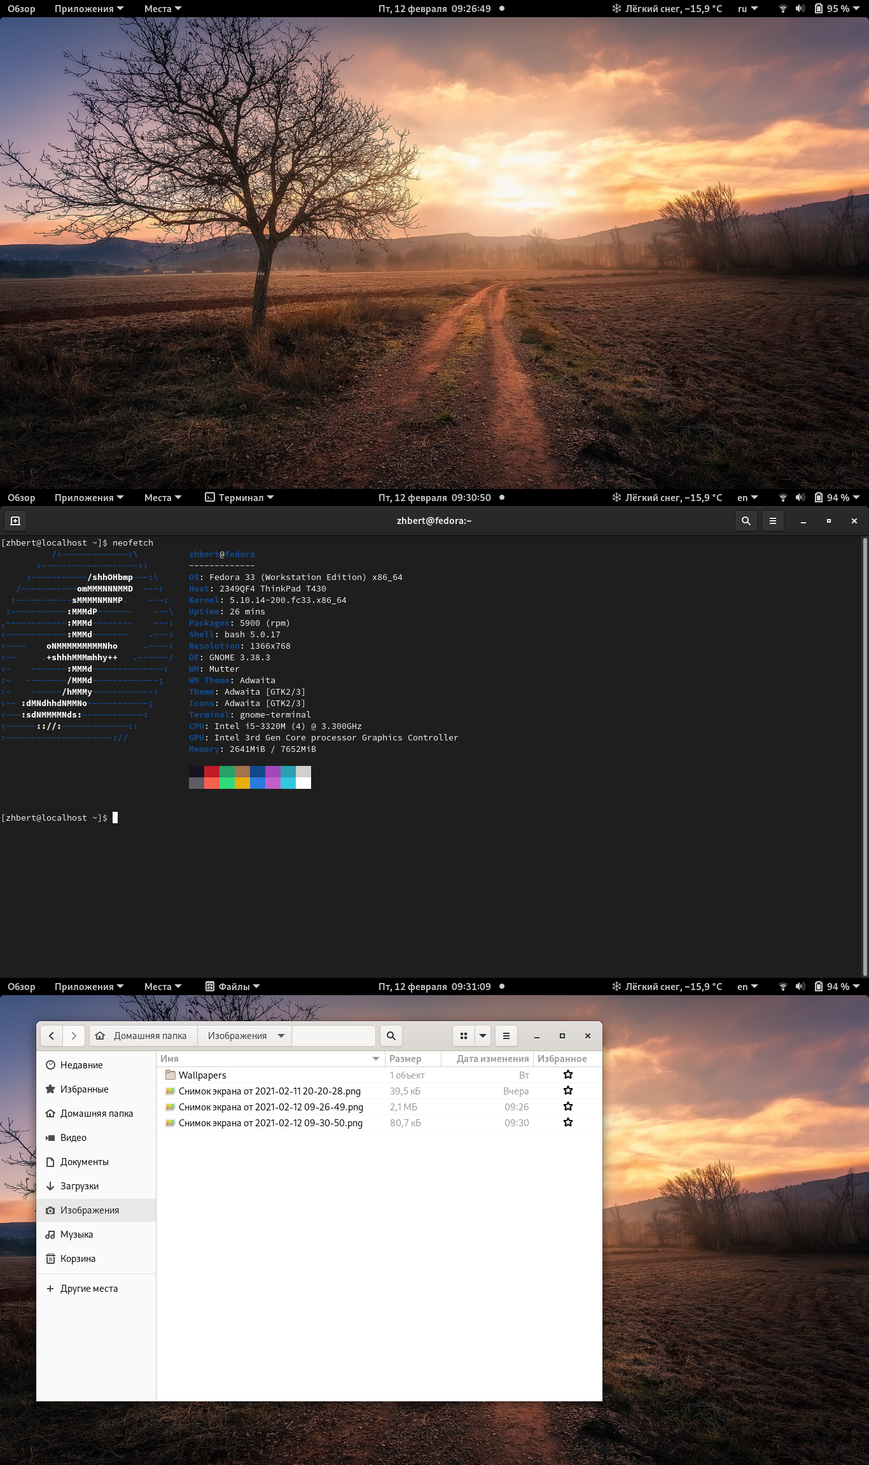Click the search icon in the terminal header bar
869x1465 pixels.
pos(746,521)
